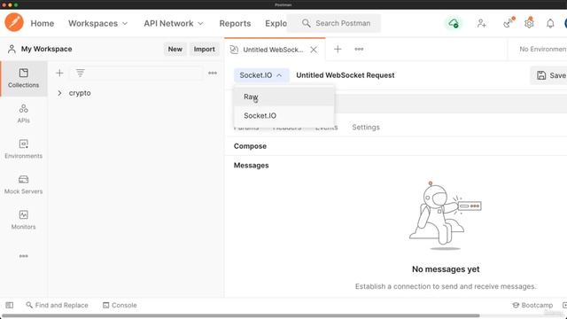Expand the Workspaces menu
The width and height of the screenshot is (567, 319).
(98, 23)
